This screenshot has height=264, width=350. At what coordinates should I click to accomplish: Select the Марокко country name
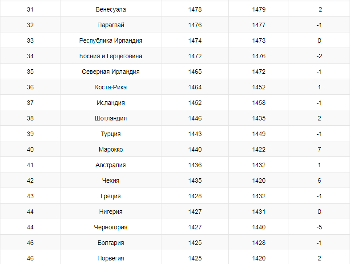(x=111, y=149)
